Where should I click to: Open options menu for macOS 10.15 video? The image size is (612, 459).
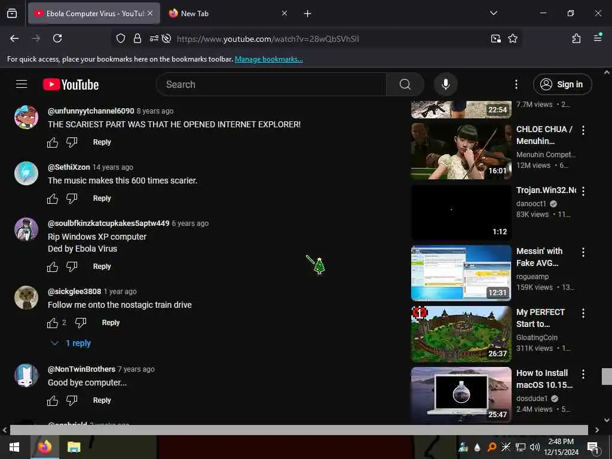[x=583, y=374]
